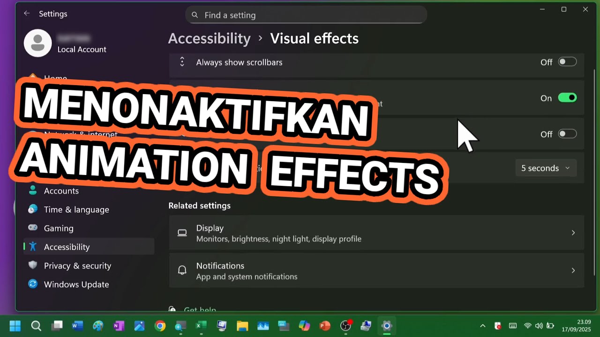600x337 pixels.
Task: Toggle Always show scrollbars switch
Action: tap(567, 62)
